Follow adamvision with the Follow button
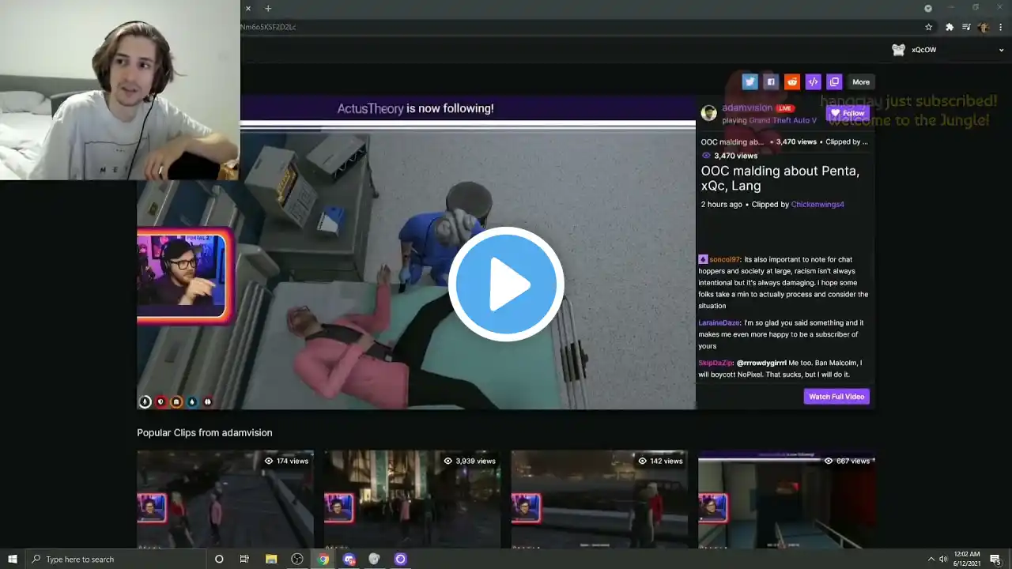This screenshot has height=569, width=1012. click(x=848, y=113)
